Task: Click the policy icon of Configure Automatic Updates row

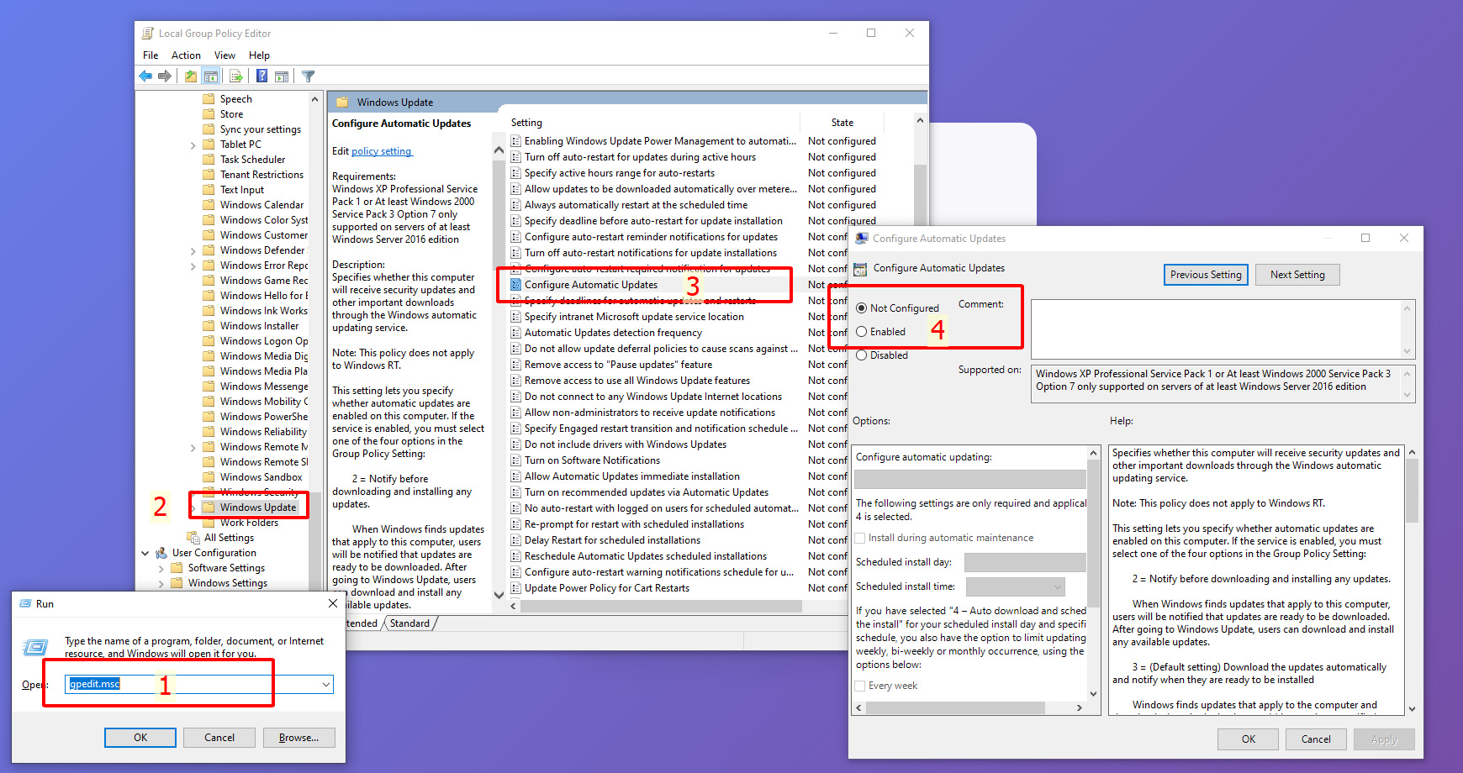Action: coord(516,285)
